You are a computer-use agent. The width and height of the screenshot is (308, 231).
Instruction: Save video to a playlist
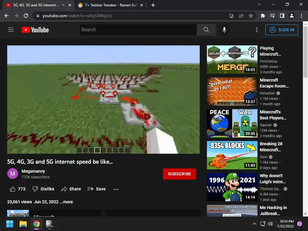(97, 189)
